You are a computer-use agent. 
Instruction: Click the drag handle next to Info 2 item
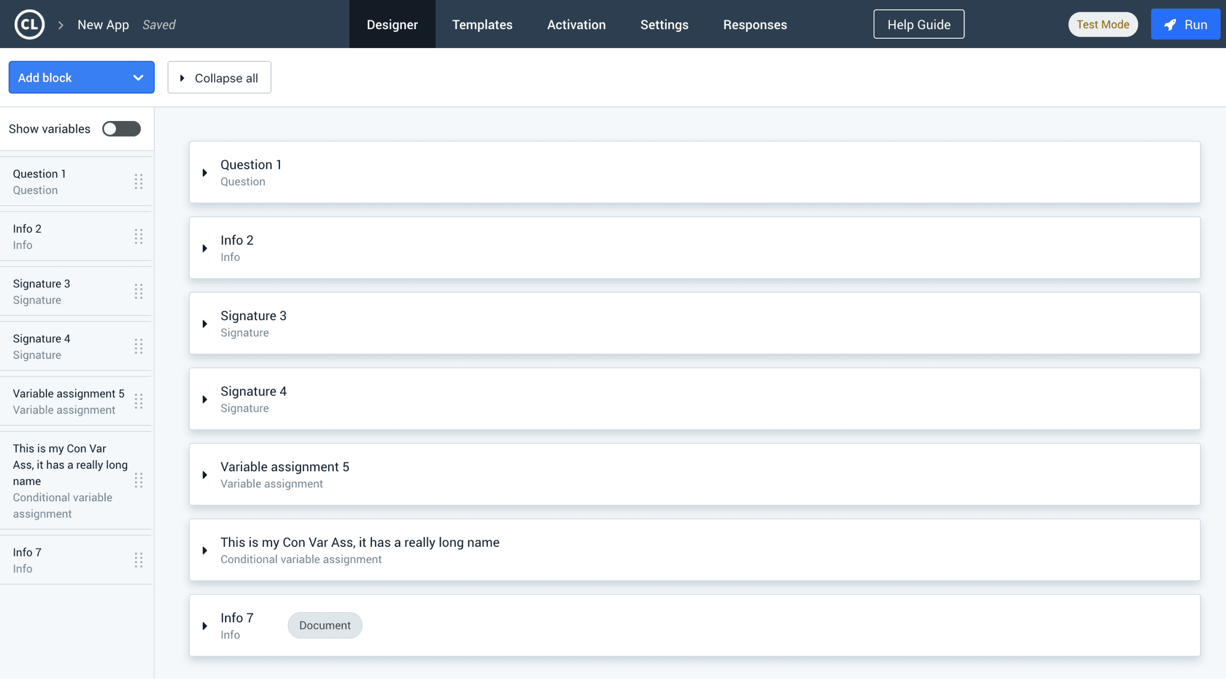point(138,236)
